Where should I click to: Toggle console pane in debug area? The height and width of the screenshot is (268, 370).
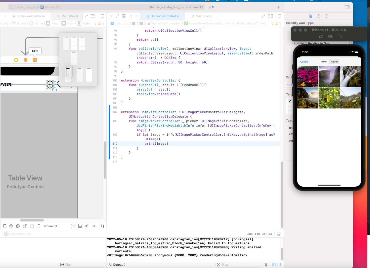(x=279, y=265)
